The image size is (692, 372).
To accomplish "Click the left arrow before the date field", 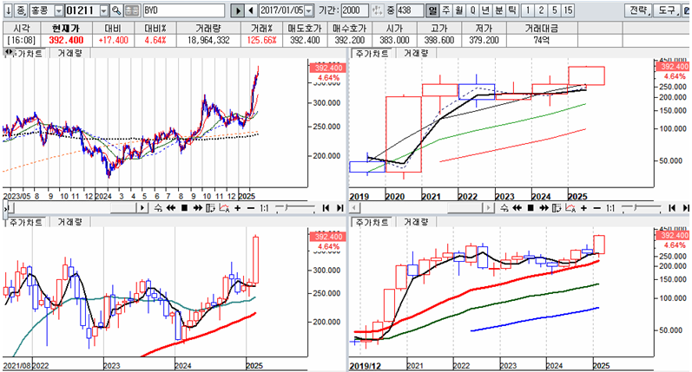I will coord(251,10).
